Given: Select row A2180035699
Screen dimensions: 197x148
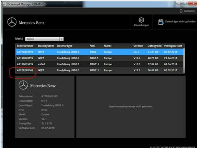Looking at the screenshot, I should point(99,64).
